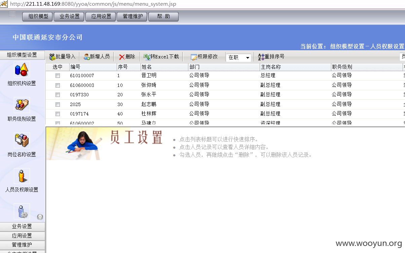Viewport: 405px width, 253px height.
Task: Open the 业务设置 top menu
Action: 69,16
